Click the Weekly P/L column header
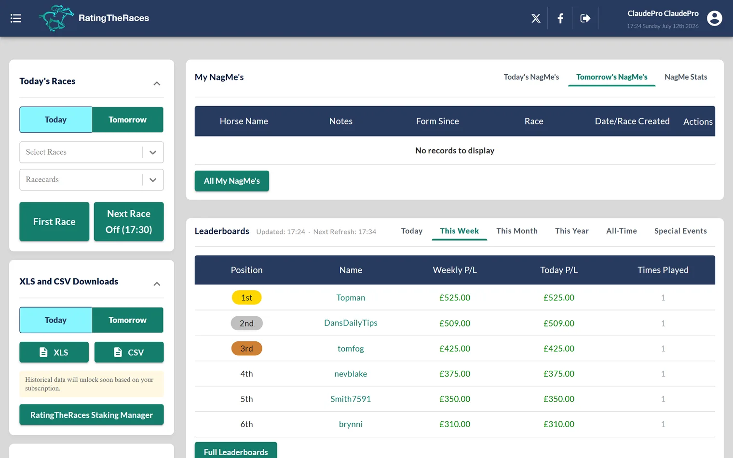Viewport: 733px width, 458px height. [x=455, y=270]
